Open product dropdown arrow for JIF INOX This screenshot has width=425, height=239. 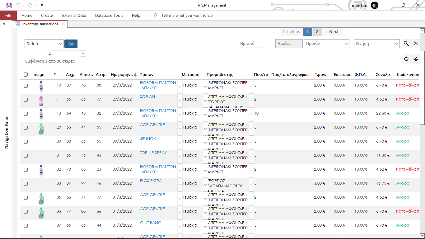[180, 143]
